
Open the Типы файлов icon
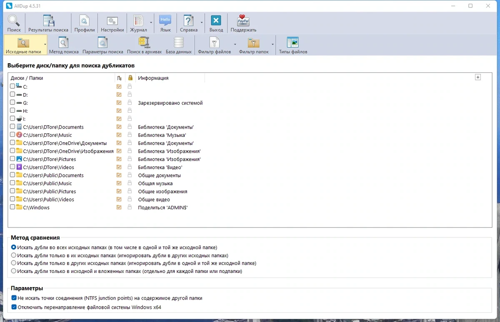tap(293, 45)
